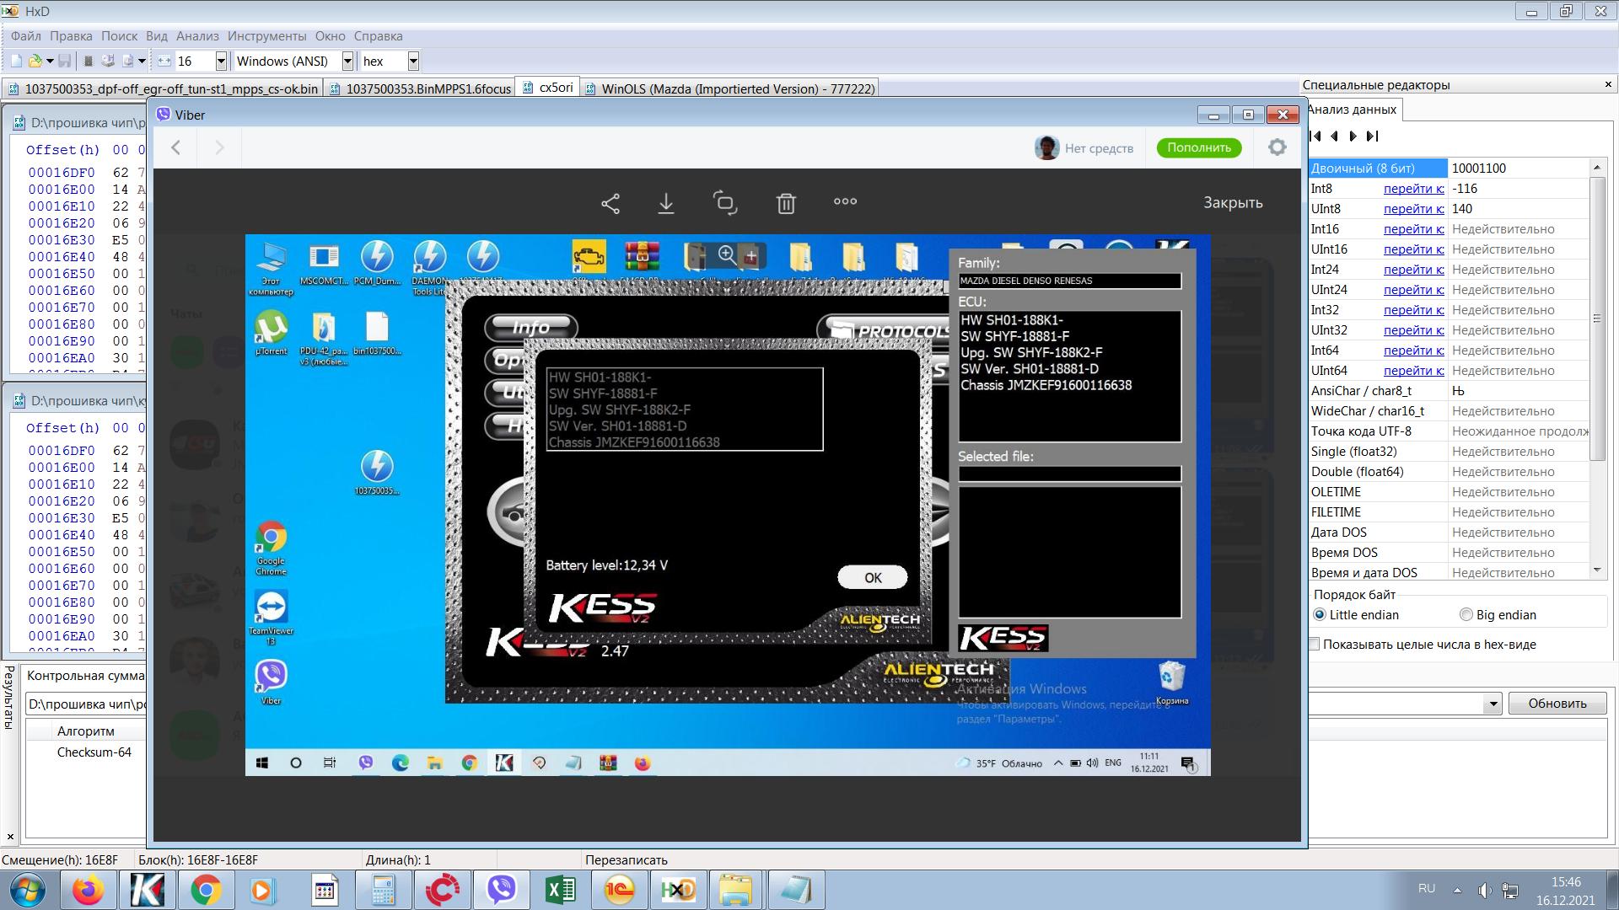Screen dimensions: 1619x910
Task: Download the image in Viber viewer
Action: click(x=666, y=203)
